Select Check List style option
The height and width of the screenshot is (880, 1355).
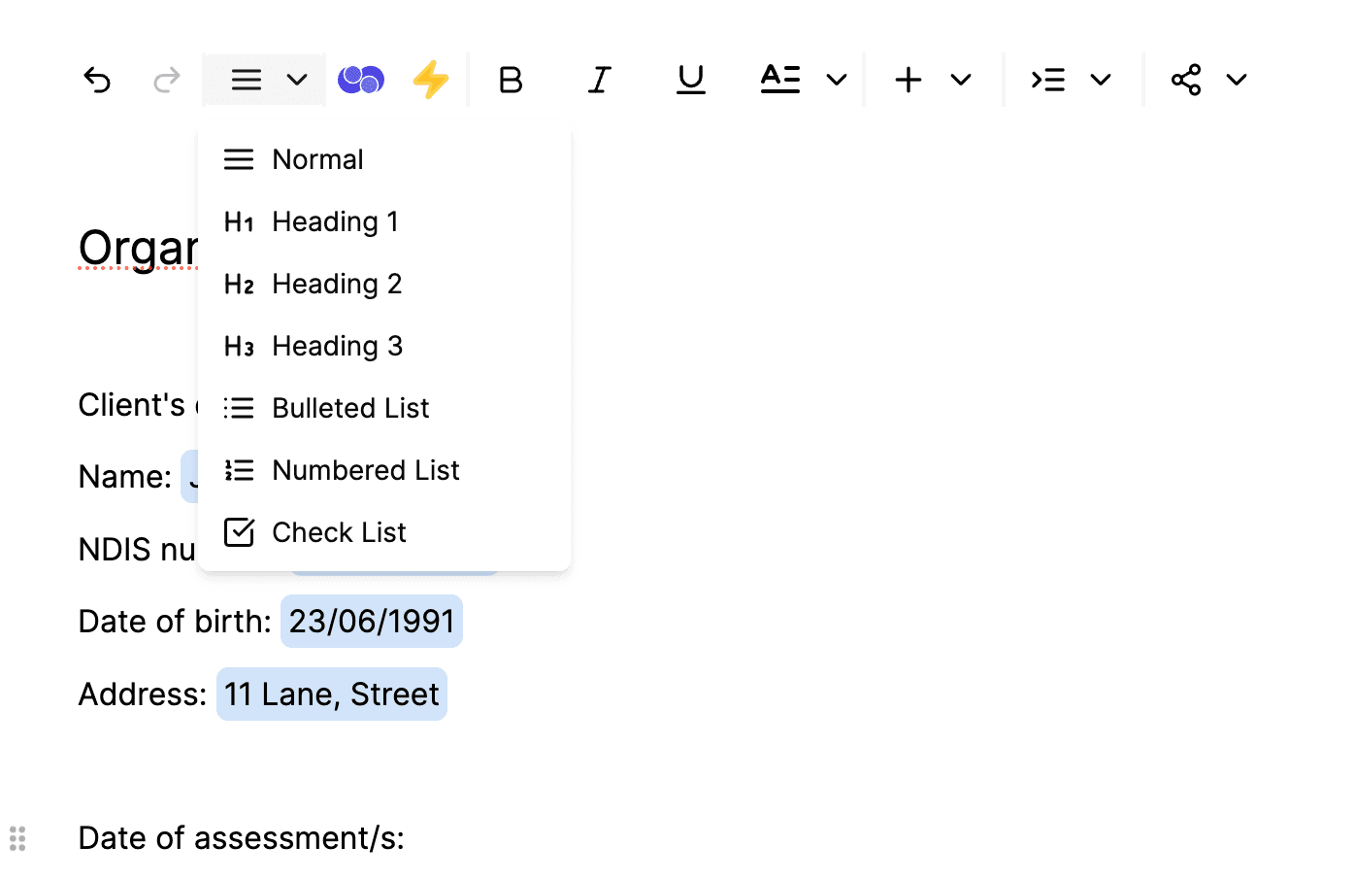point(339,532)
